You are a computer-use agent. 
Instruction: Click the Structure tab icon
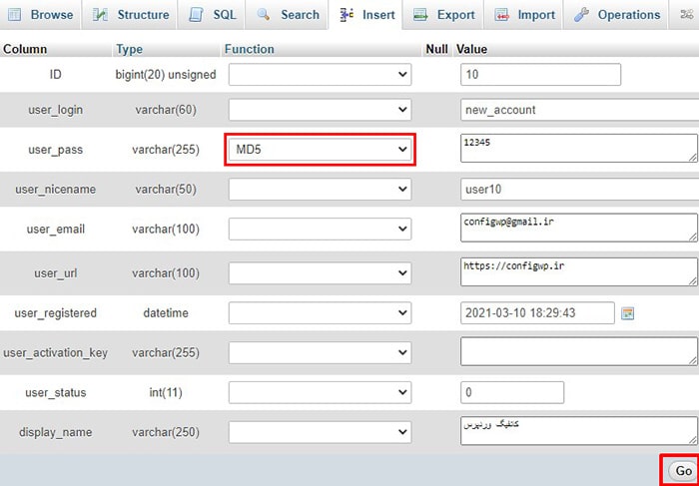100,15
